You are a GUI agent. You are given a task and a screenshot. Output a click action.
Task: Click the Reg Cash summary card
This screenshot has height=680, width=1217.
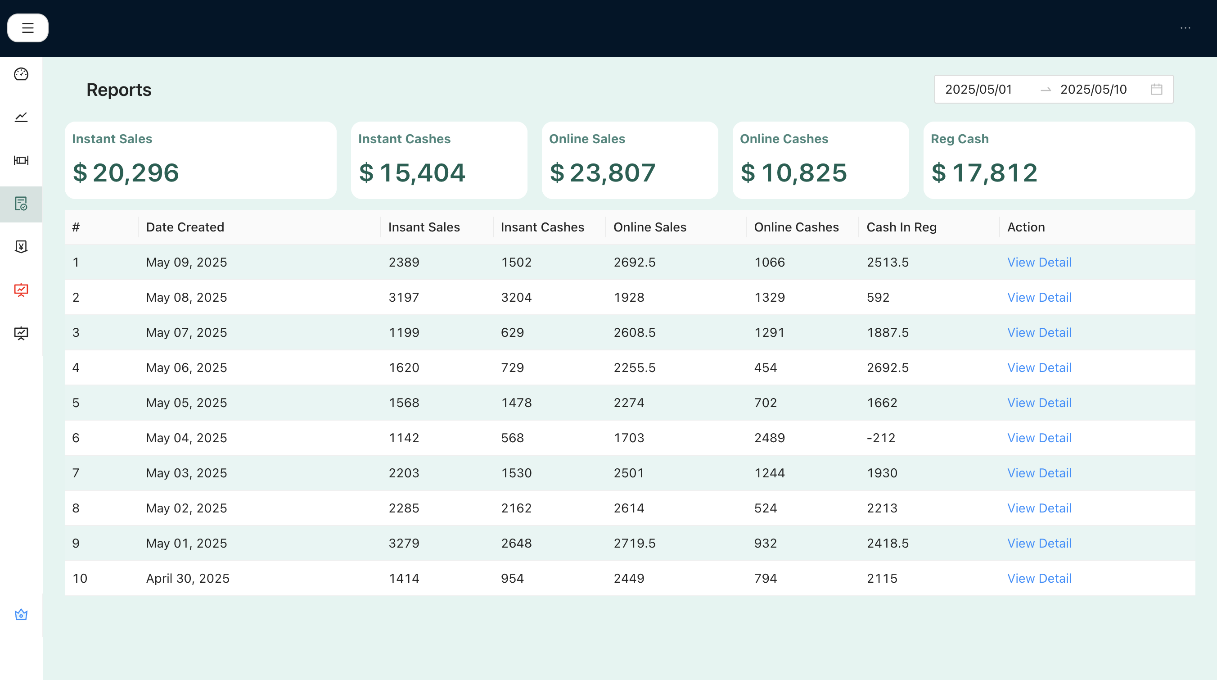pos(1059,160)
